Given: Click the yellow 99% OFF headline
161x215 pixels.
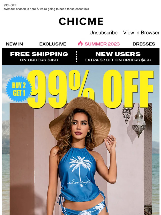Looking at the screenshot, I should pos(90,89).
